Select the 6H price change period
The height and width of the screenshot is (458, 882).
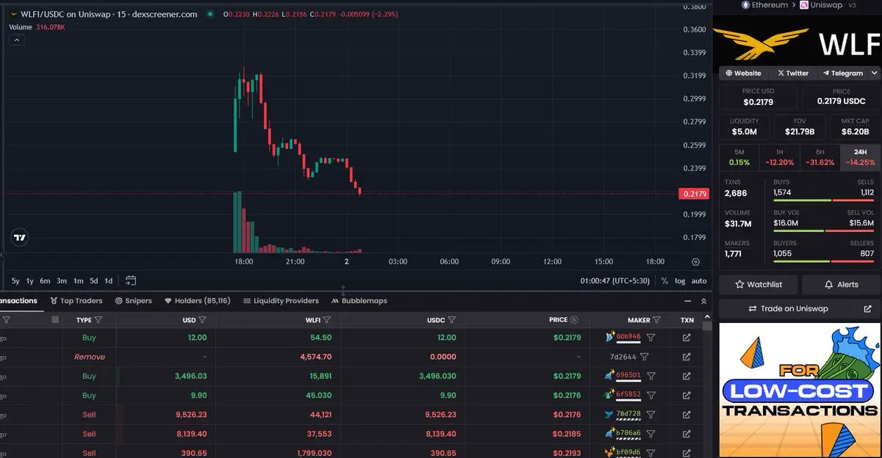tap(820, 157)
